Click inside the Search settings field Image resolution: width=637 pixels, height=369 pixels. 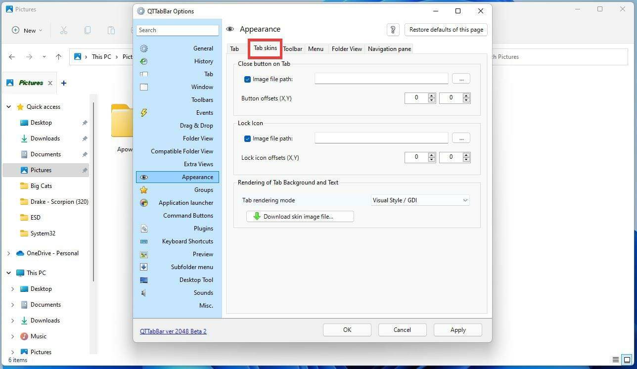point(177,30)
